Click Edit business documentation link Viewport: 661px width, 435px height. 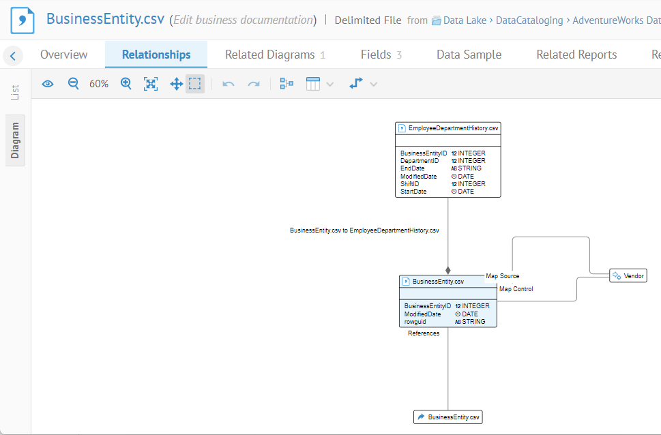(x=242, y=20)
